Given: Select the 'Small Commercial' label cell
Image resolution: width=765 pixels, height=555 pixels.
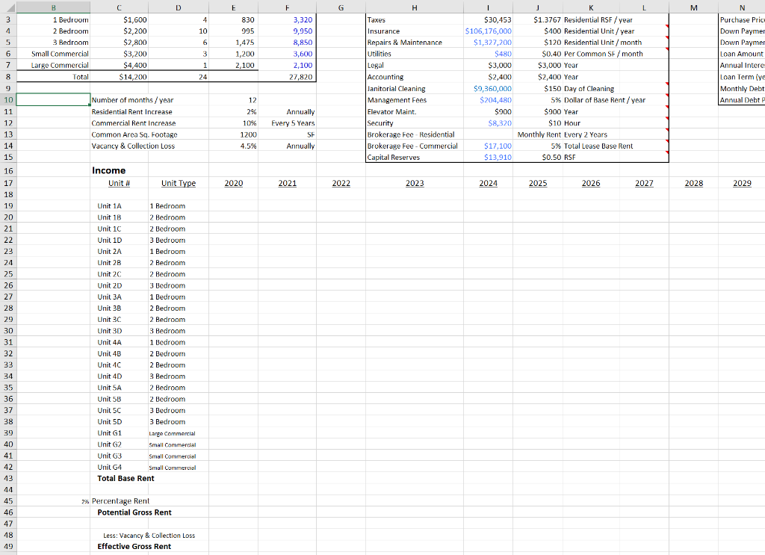Looking at the screenshot, I should 53,54.
